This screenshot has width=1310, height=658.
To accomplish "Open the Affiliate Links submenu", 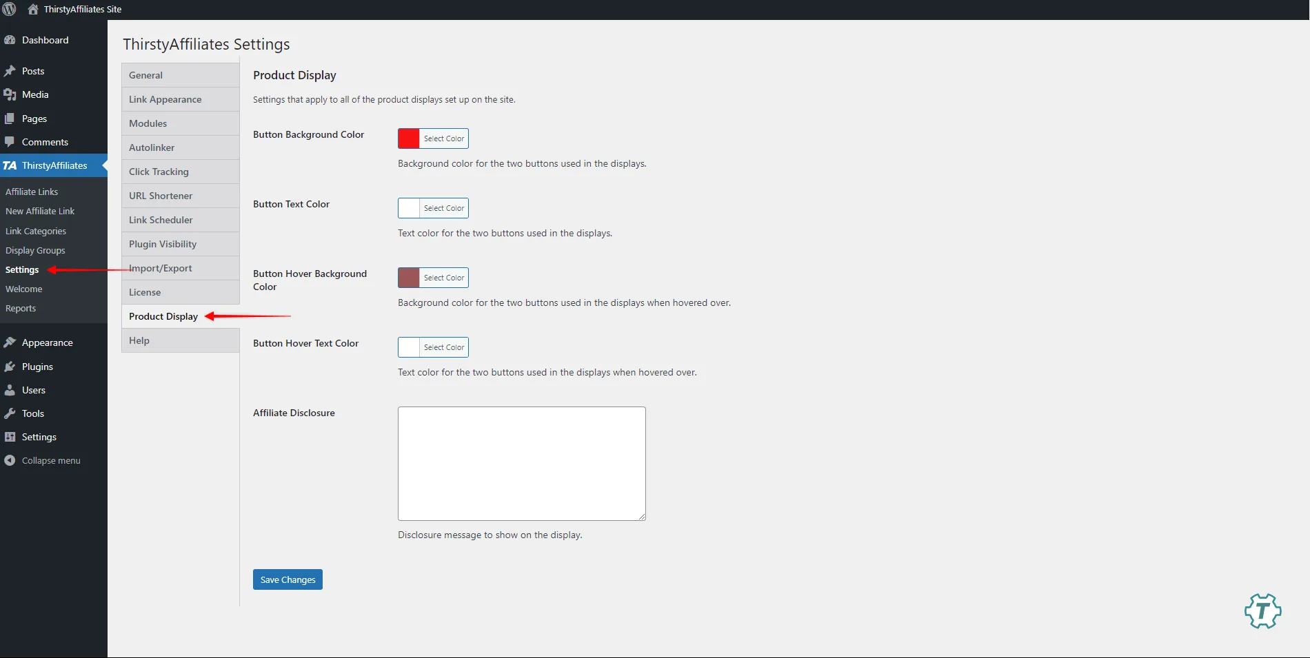I will 32,192.
